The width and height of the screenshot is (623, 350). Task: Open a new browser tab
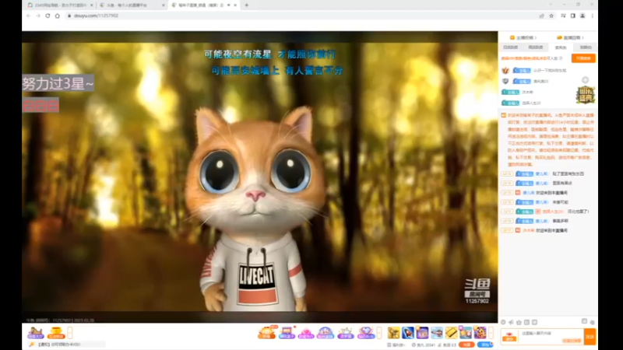click(247, 5)
